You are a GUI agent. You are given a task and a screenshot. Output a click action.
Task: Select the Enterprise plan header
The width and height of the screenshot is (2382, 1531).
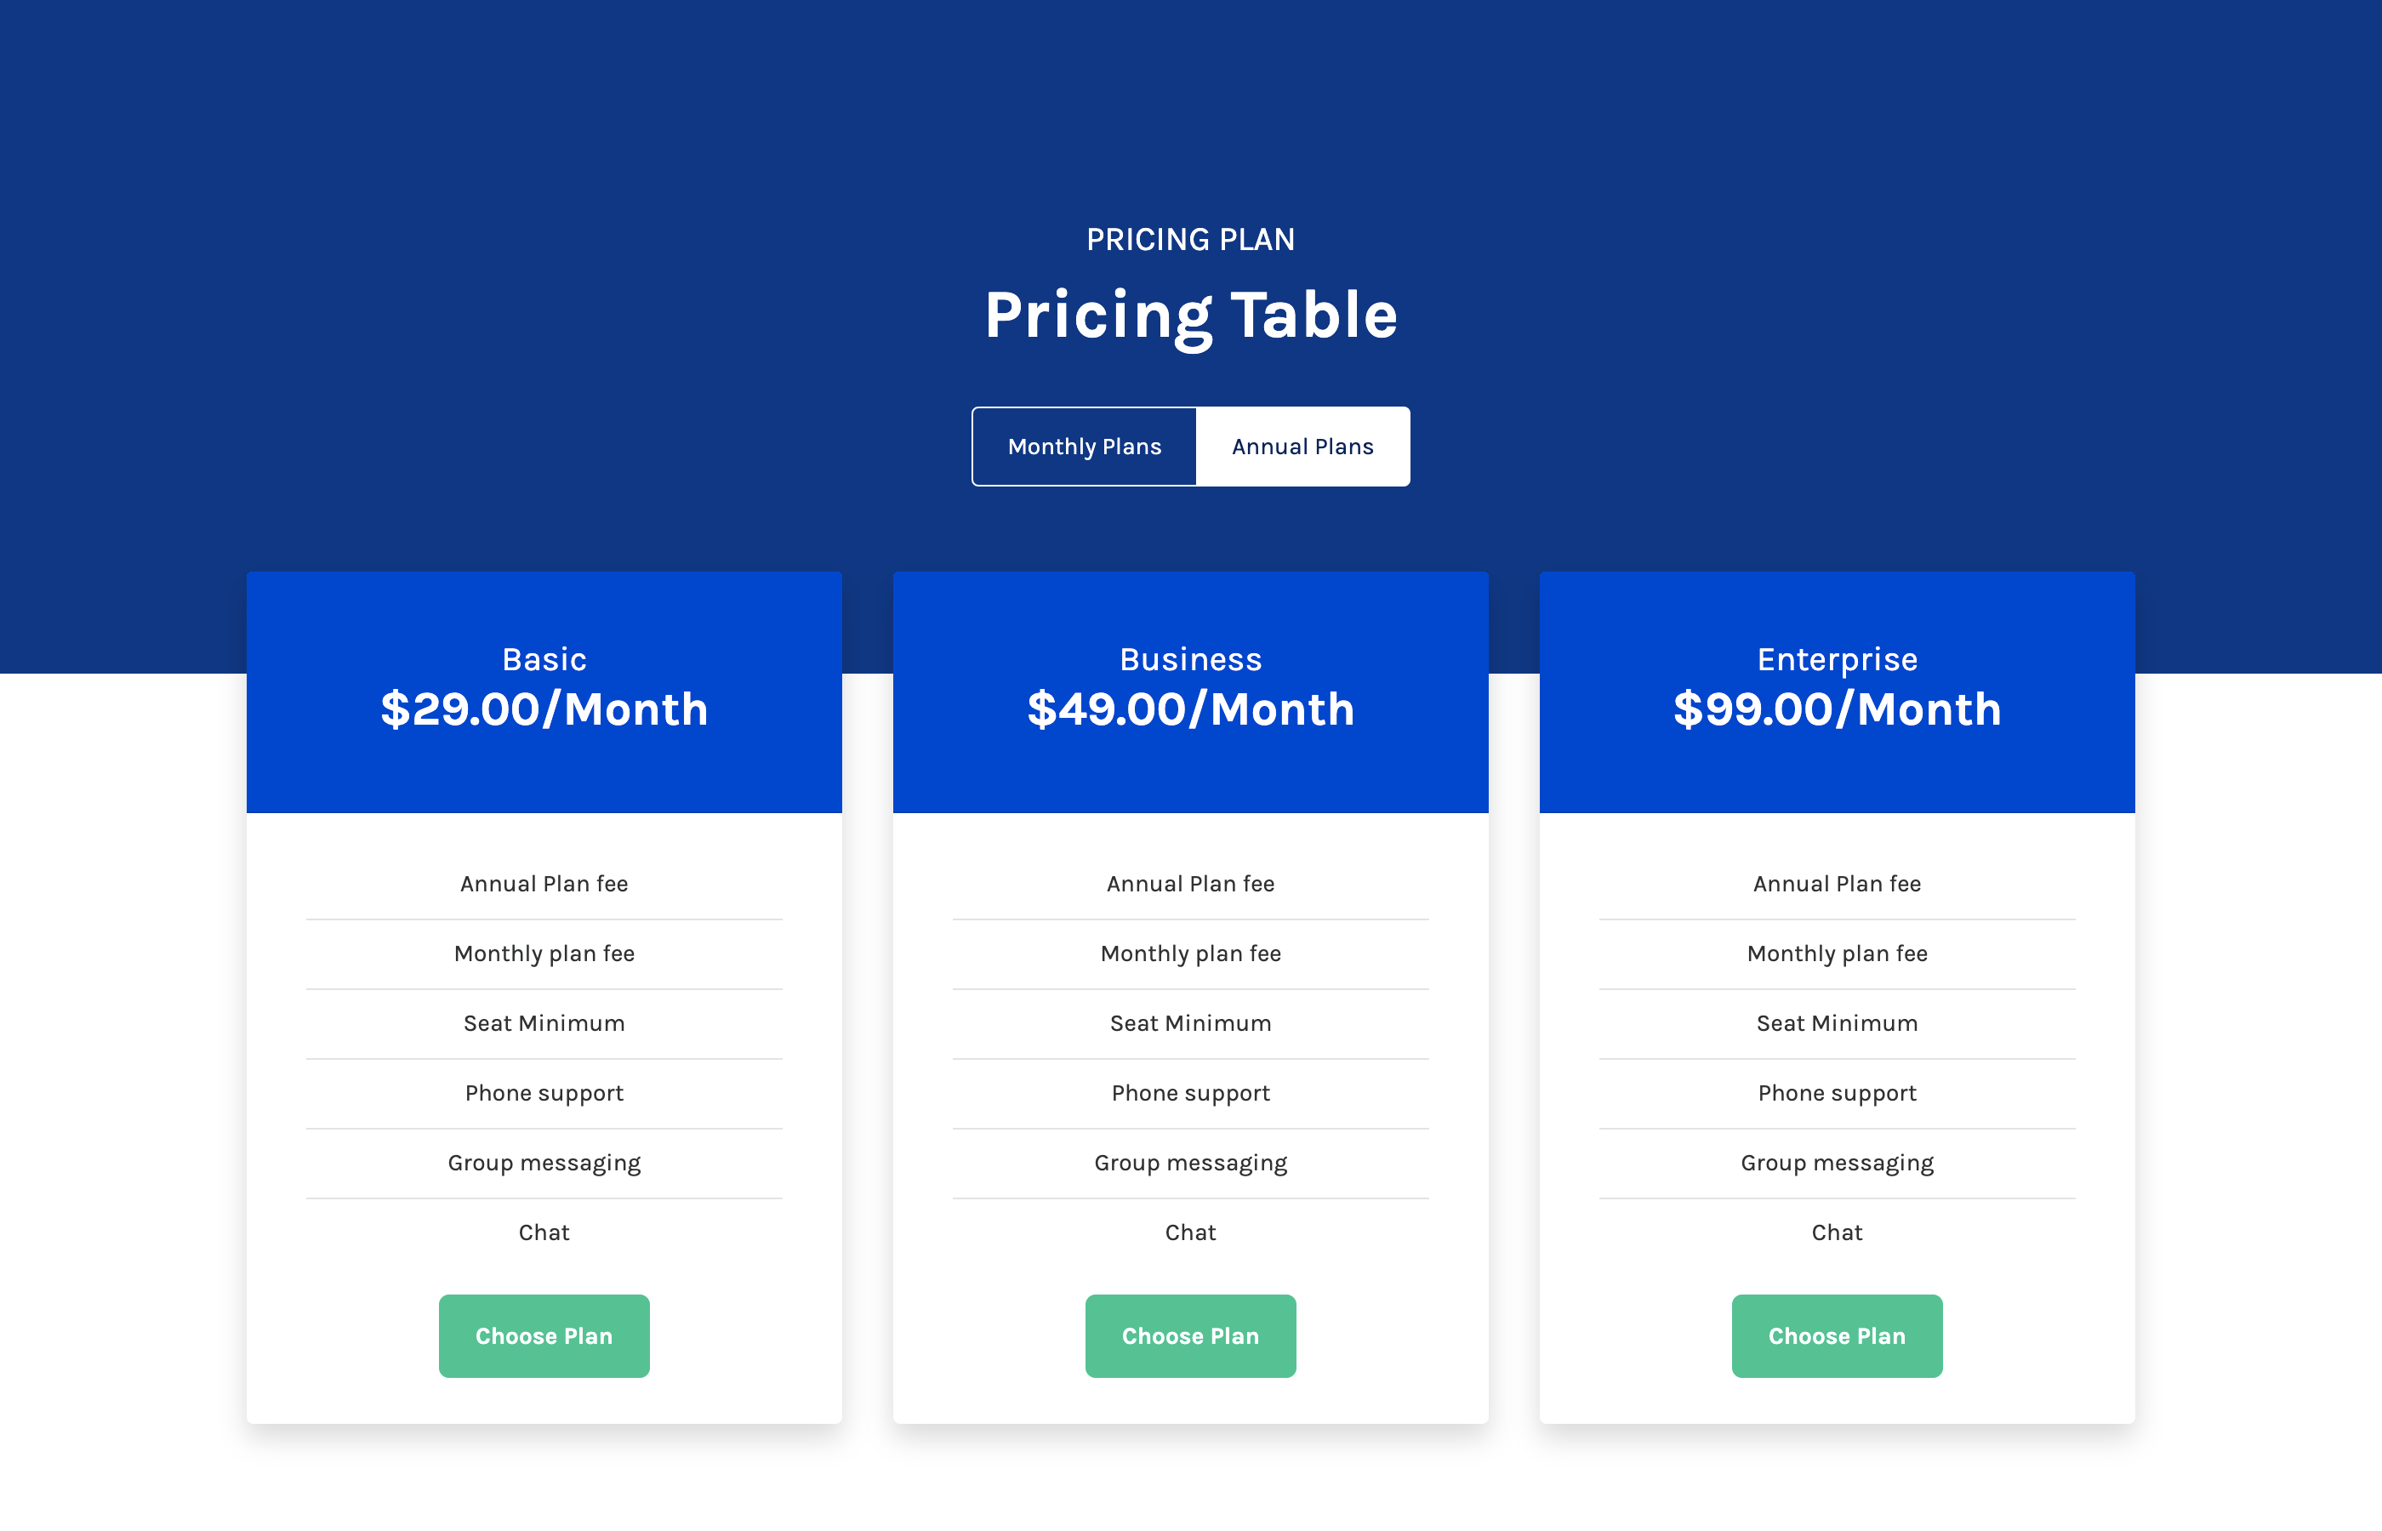click(x=1836, y=658)
